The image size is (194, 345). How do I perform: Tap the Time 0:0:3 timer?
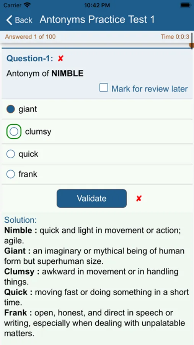tap(175, 37)
